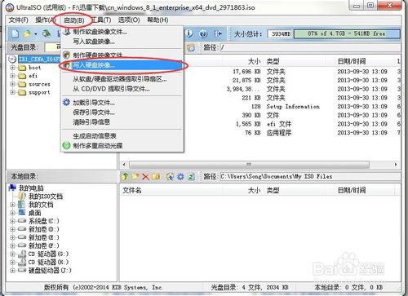Choose 写入硬盘映像... menu entry

tap(122, 65)
